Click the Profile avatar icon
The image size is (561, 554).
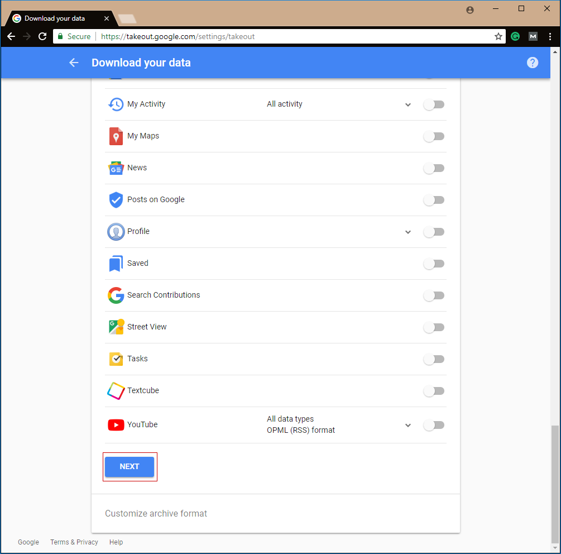(116, 232)
